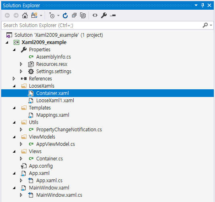Expand Settings.settings node
215x202 pixels.
(21, 72)
